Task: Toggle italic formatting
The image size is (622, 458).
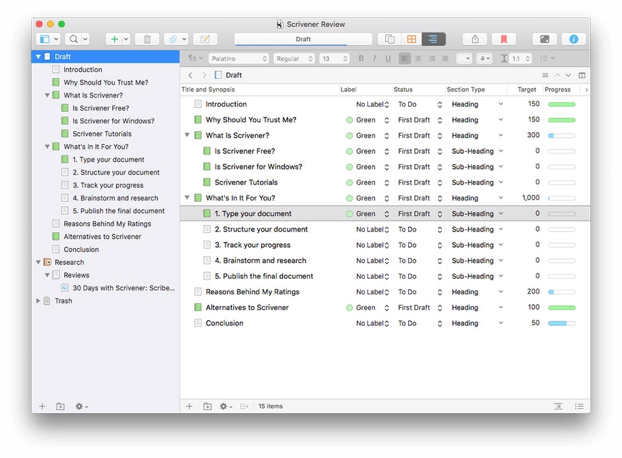Action: (x=373, y=58)
